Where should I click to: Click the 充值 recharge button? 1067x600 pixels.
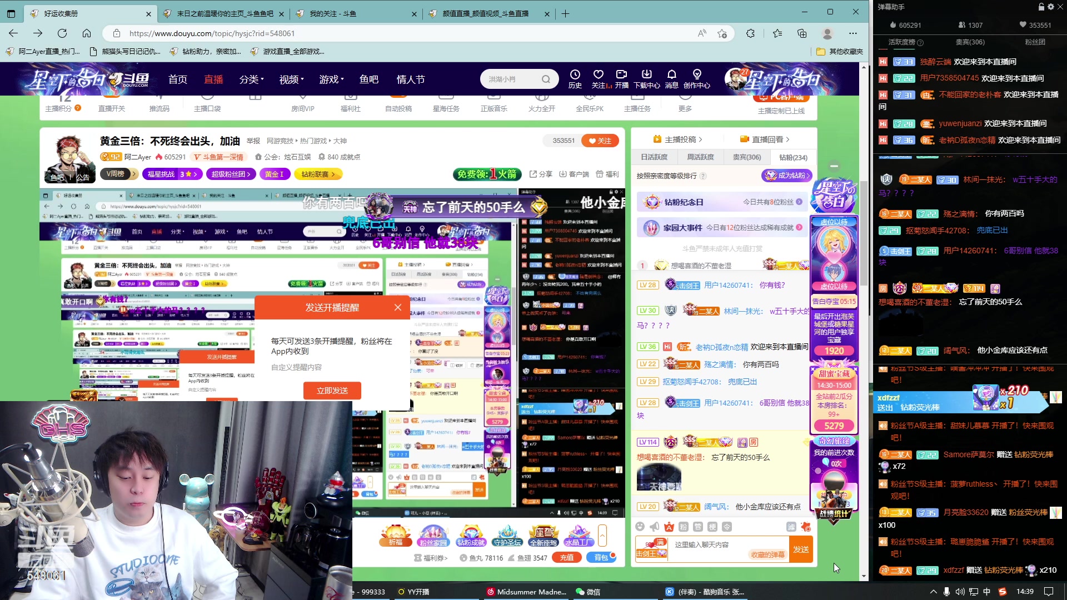click(567, 558)
